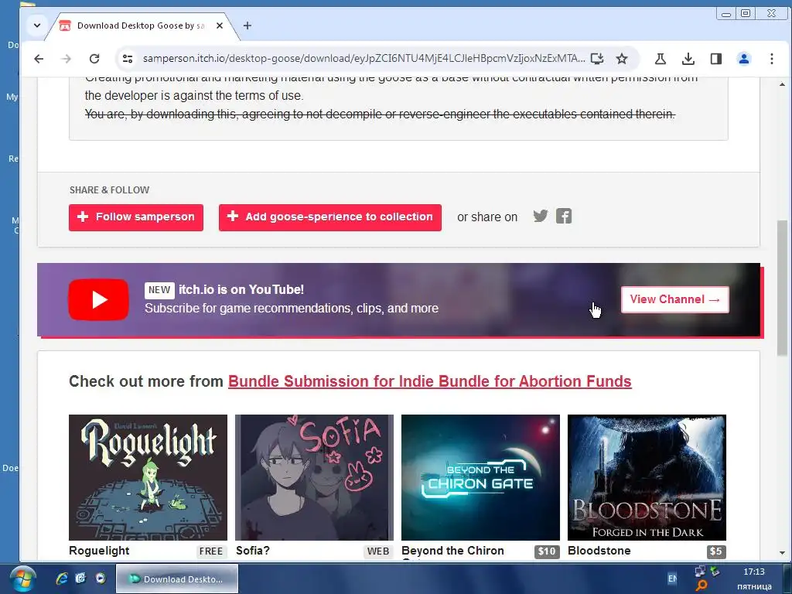Open a new browser tab
Image resolution: width=792 pixels, height=594 pixels.
[x=247, y=26]
